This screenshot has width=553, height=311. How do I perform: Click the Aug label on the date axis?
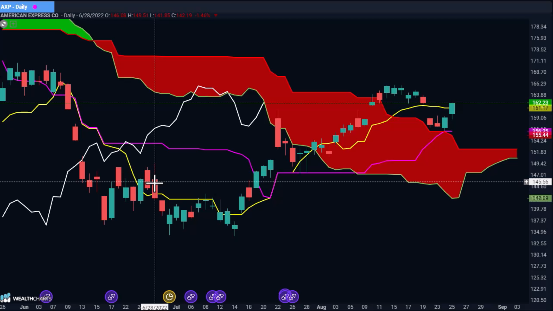pos(321,307)
